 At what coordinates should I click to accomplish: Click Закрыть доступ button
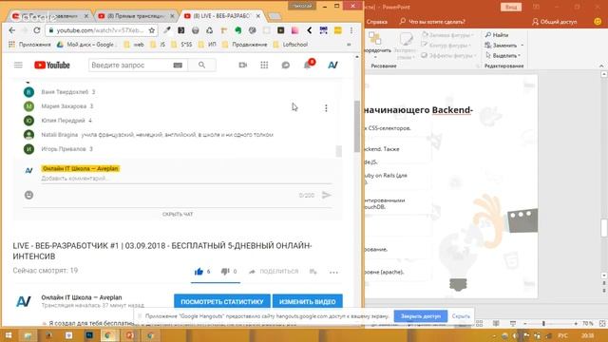pos(421,316)
